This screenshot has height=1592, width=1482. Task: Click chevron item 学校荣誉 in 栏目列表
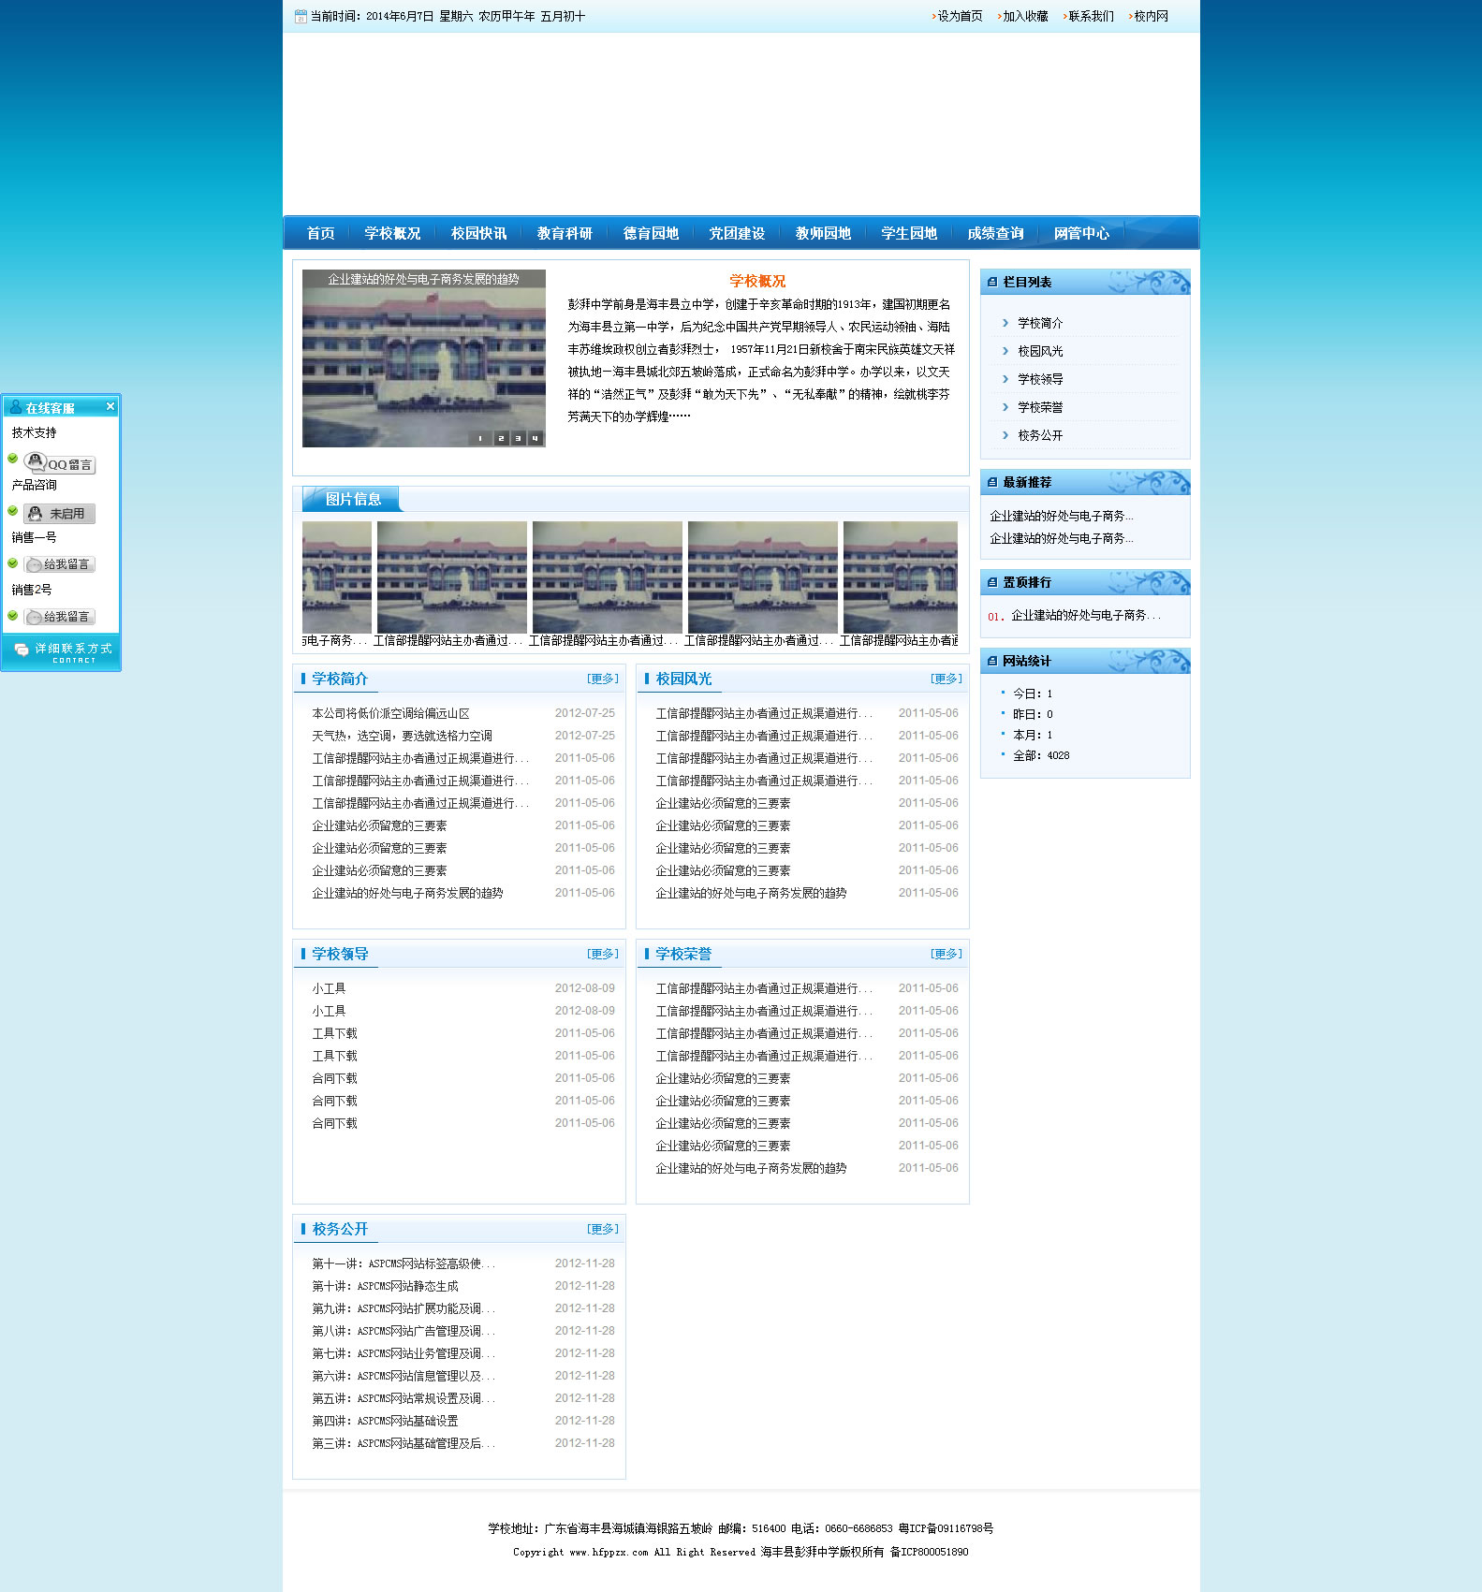tap(1040, 407)
